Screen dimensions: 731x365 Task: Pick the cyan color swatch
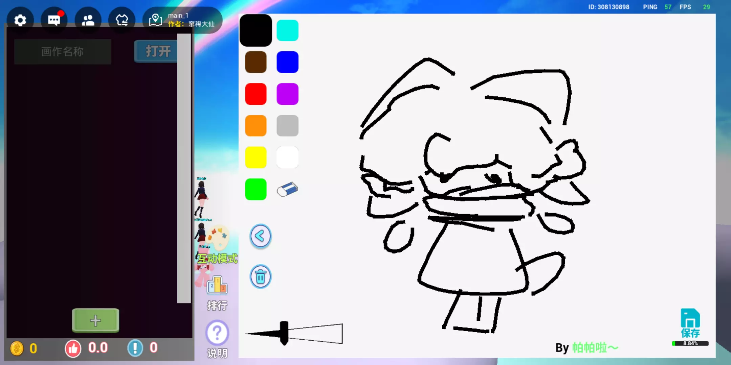tap(287, 30)
